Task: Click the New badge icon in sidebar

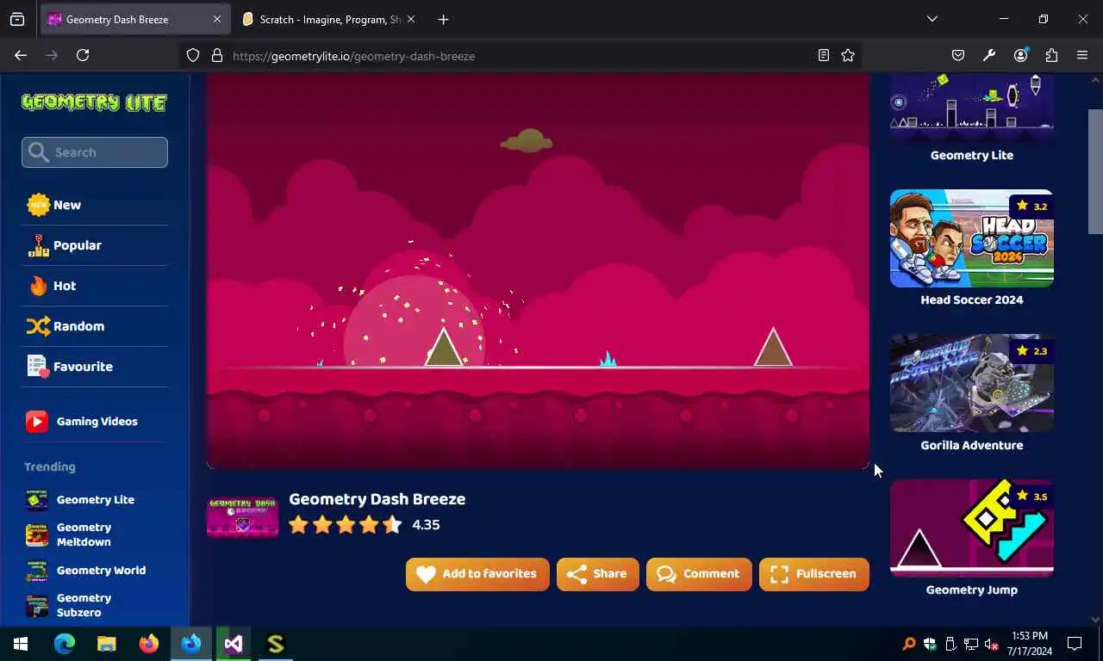Action: (x=38, y=205)
